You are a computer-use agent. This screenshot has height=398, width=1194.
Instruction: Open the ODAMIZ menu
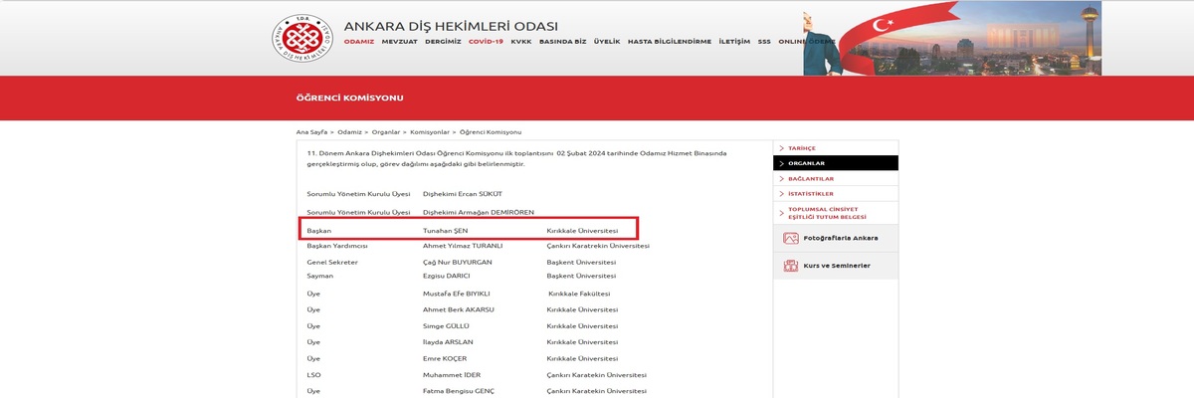359,42
